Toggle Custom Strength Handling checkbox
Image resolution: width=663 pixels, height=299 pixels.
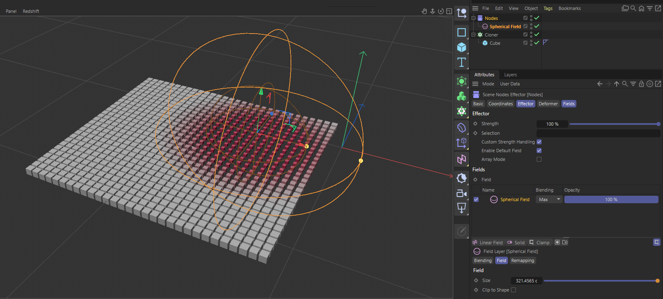(x=539, y=142)
